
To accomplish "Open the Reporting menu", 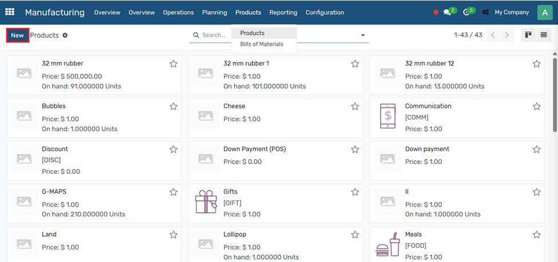I will coord(283,13).
